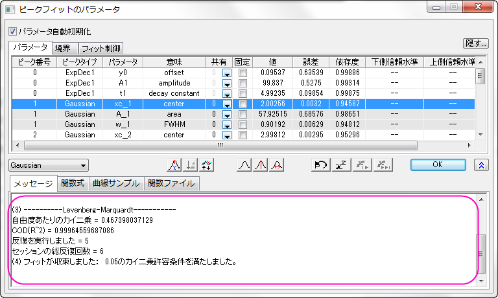Click the 意味 column header
Viewport: 498px width, 298px height.
click(x=174, y=62)
